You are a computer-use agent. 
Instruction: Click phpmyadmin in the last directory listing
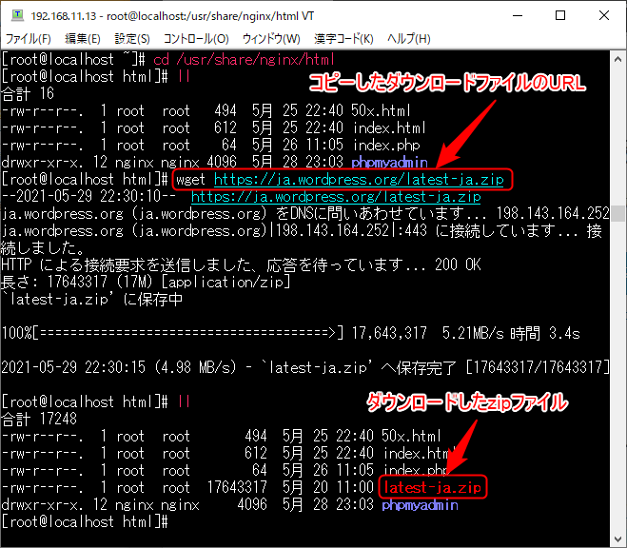coord(419,505)
